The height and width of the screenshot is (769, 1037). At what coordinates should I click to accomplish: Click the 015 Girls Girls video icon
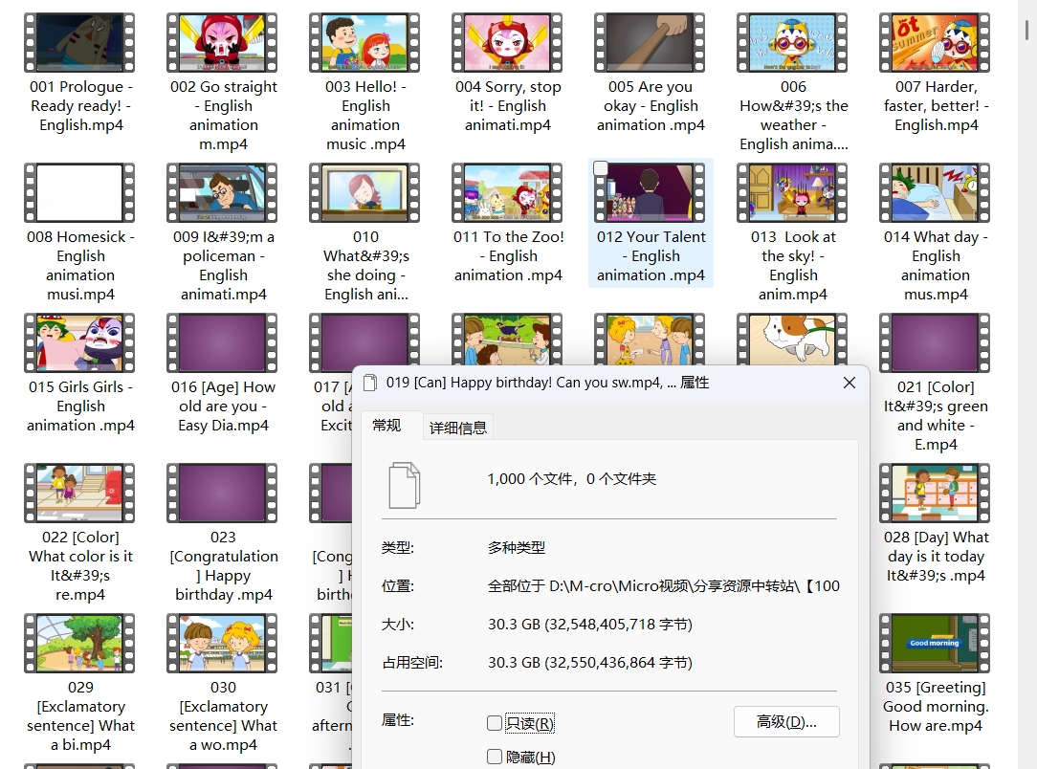79,342
